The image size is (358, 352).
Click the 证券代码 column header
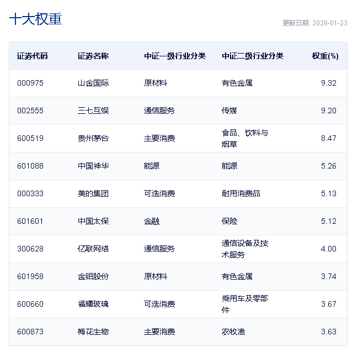point(33,56)
